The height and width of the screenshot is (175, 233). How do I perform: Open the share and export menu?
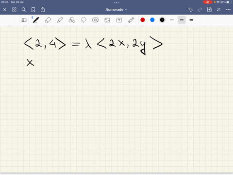(43, 10)
